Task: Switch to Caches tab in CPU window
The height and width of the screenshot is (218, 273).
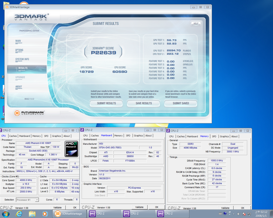Action: pyautogui.click(x=13, y=136)
